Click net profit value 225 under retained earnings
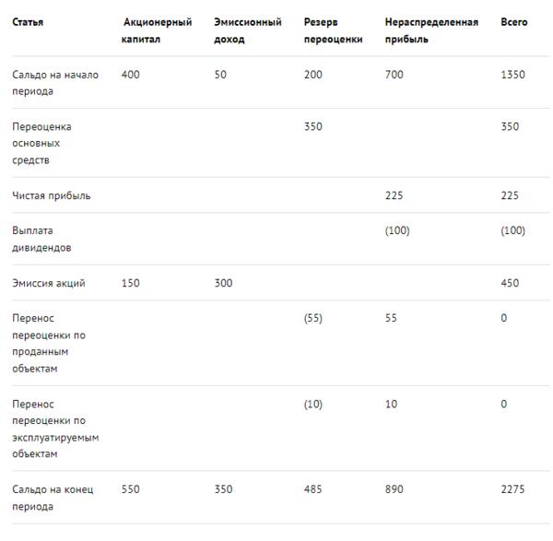Viewport: 553px width, 541px height. tap(394, 195)
